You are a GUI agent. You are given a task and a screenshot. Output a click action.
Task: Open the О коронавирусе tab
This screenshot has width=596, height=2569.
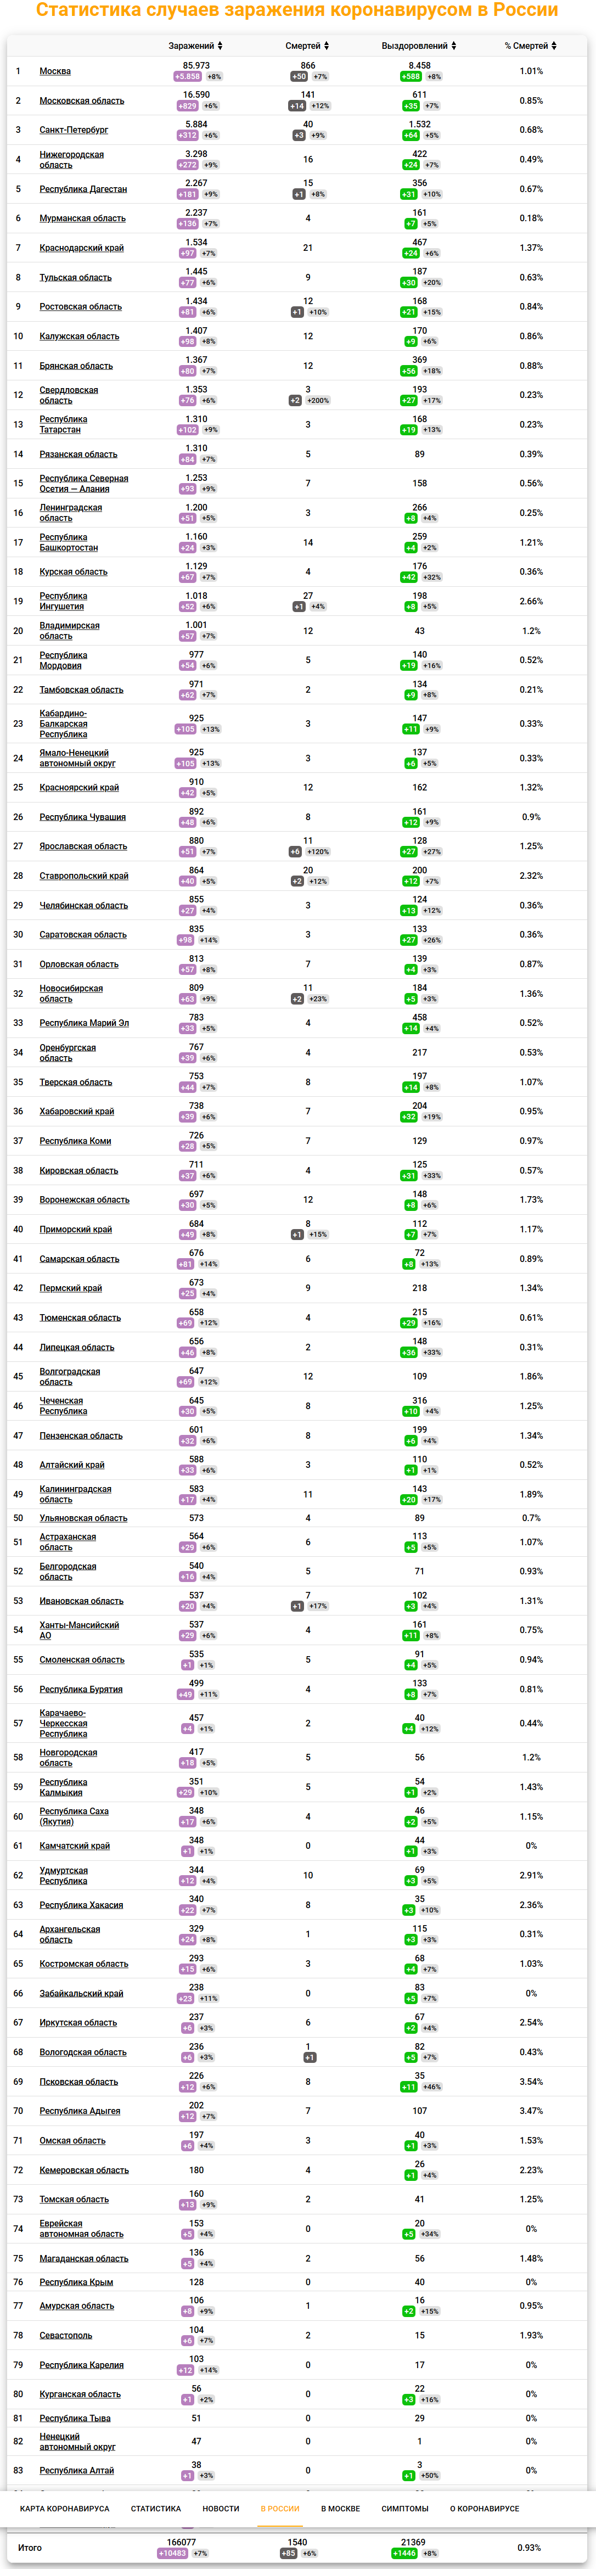pyautogui.click(x=485, y=2508)
